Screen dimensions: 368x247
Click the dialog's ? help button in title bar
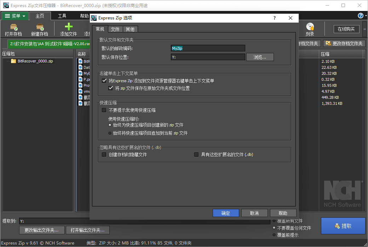click(275, 18)
